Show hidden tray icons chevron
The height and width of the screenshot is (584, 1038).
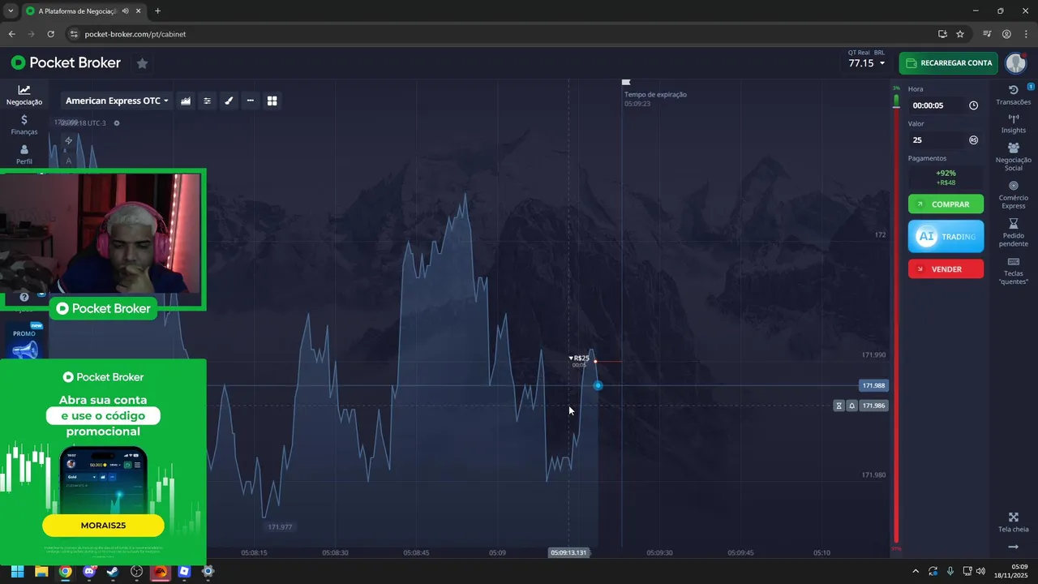click(x=916, y=571)
